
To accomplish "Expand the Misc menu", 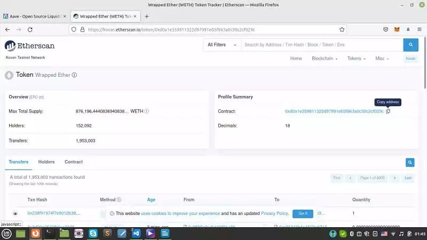I will (x=382, y=59).
